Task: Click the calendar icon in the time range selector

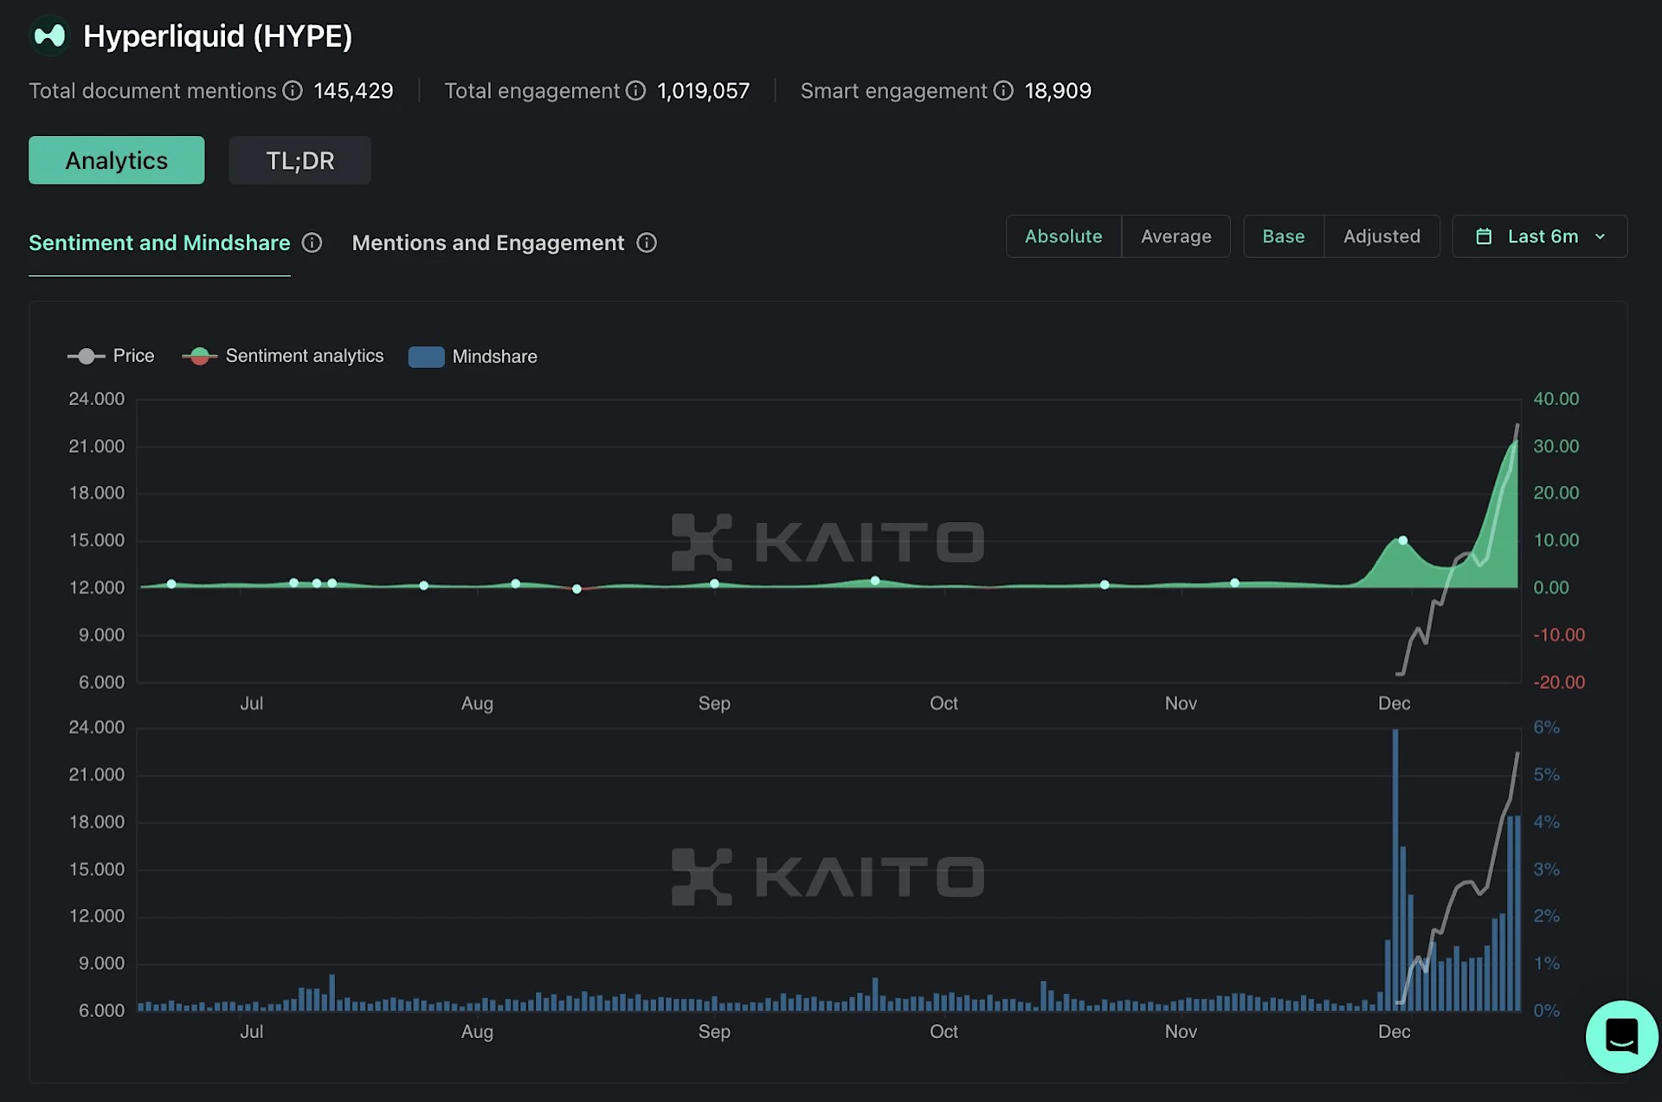Action: point(1485,235)
